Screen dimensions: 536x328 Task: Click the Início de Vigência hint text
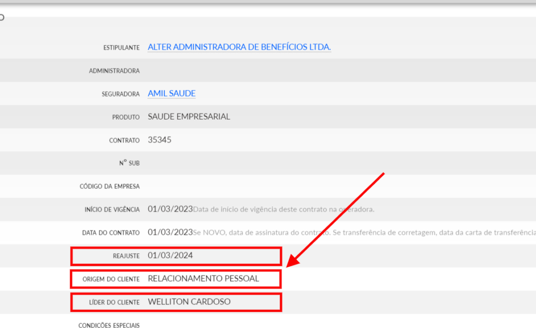tap(284, 210)
